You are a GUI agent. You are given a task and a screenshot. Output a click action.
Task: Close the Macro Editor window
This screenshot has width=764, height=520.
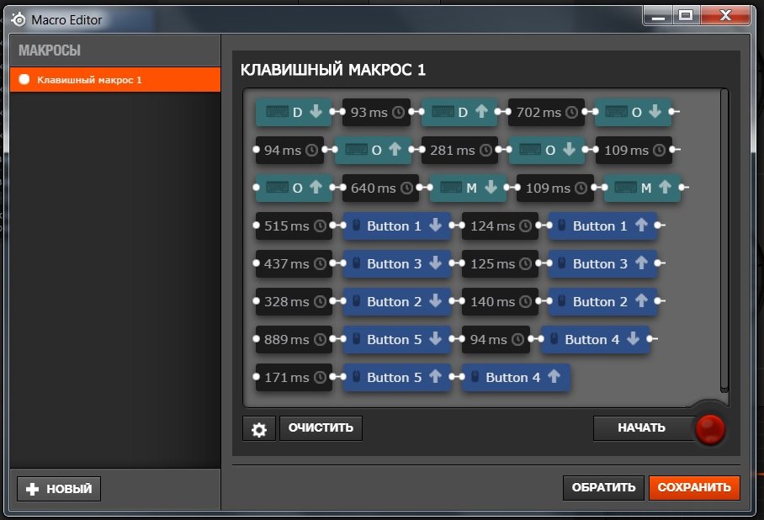(725, 16)
